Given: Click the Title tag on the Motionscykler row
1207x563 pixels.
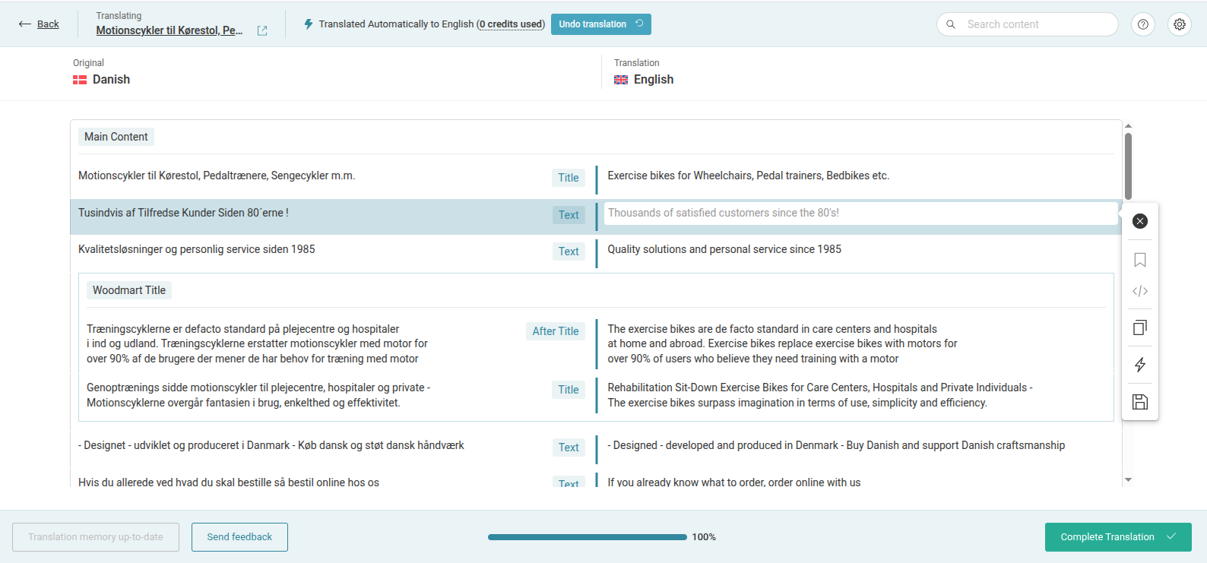Looking at the screenshot, I should (569, 178).
